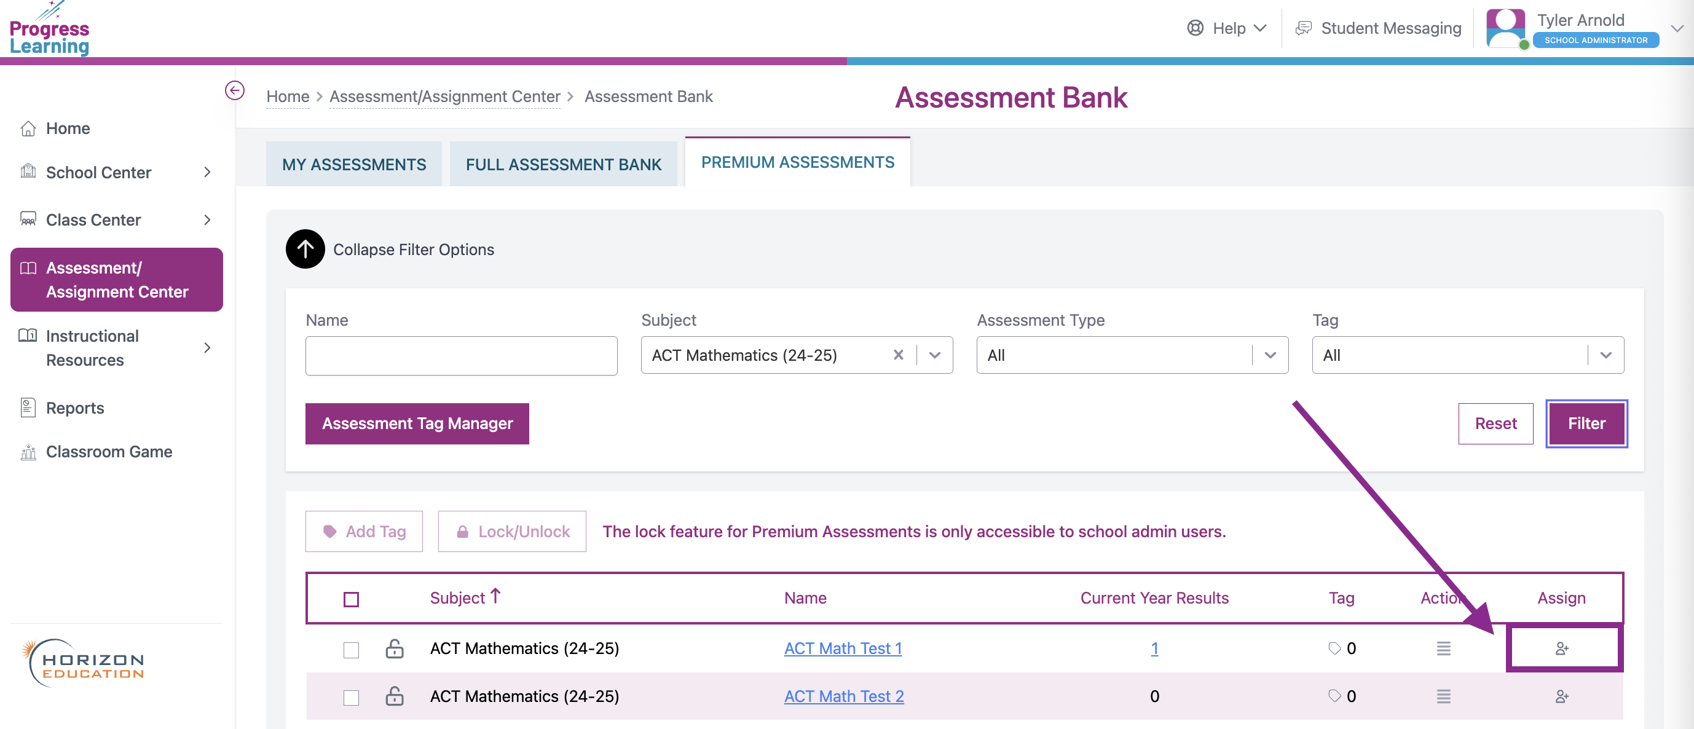Open action menu for ACT Math Test 1
Image resolution: width=1694 pixels, height=729 pixels.
tap(1443, 648)
